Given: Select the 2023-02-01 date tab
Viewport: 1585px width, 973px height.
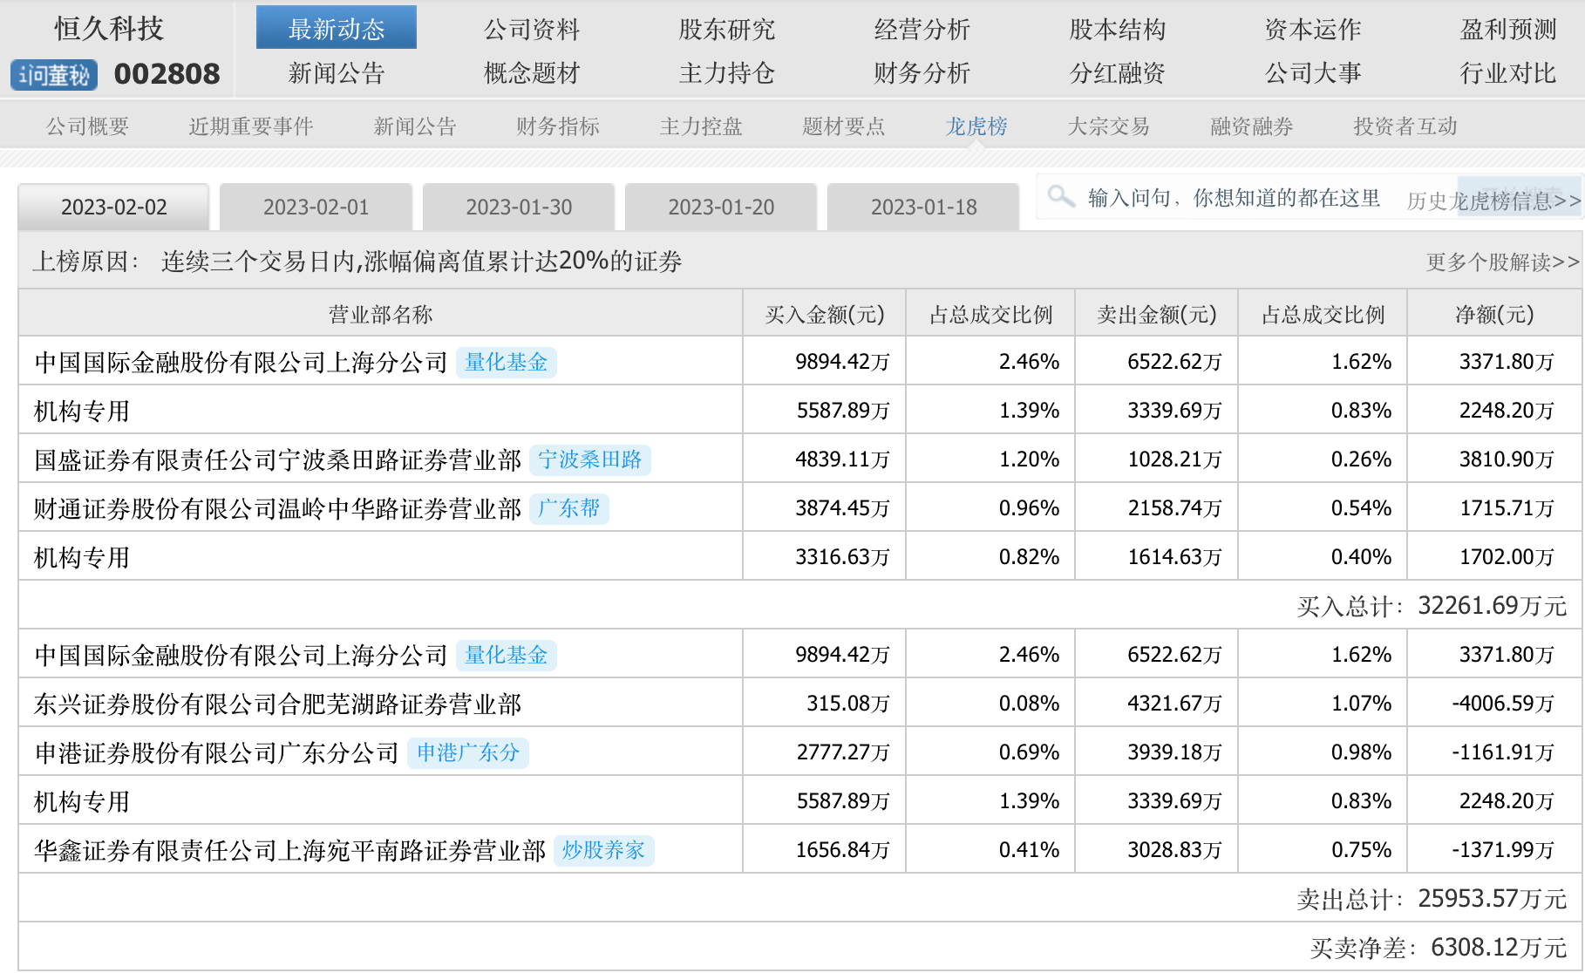Looking at the screenshot, I should pos(316,208).
